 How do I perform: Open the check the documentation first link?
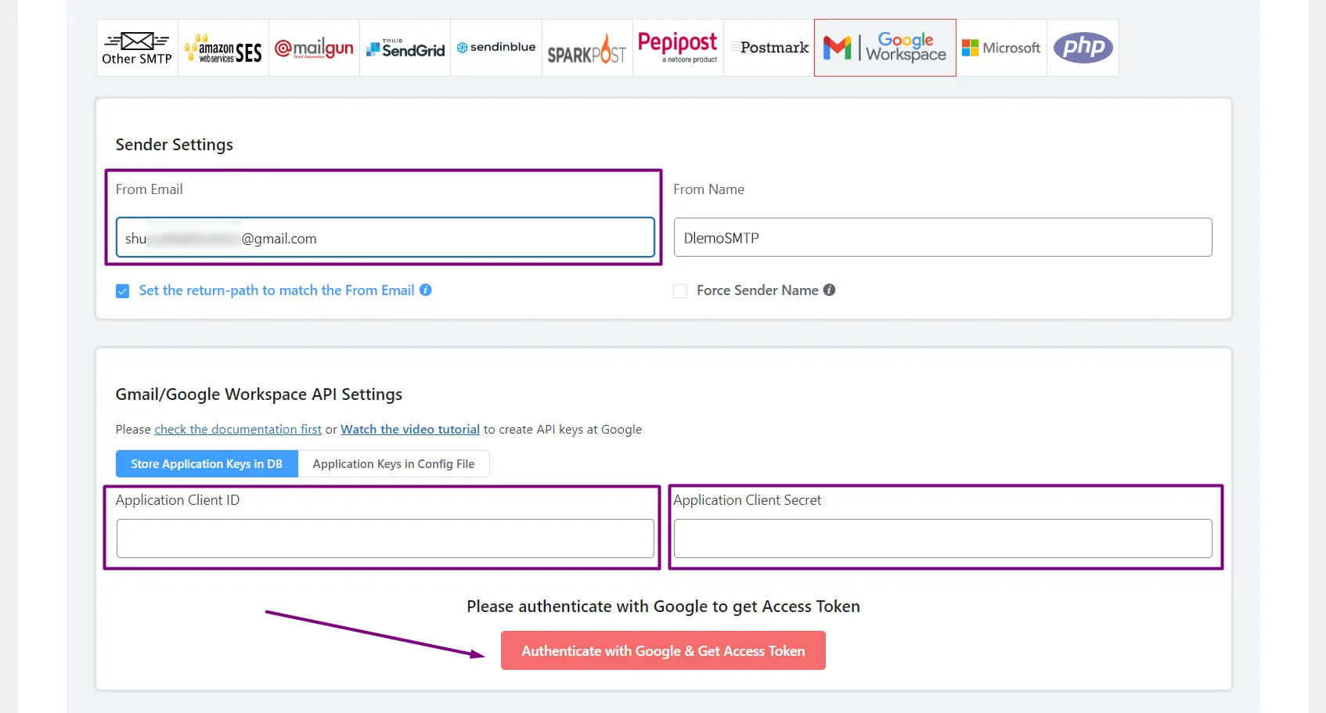pos(238,430)
